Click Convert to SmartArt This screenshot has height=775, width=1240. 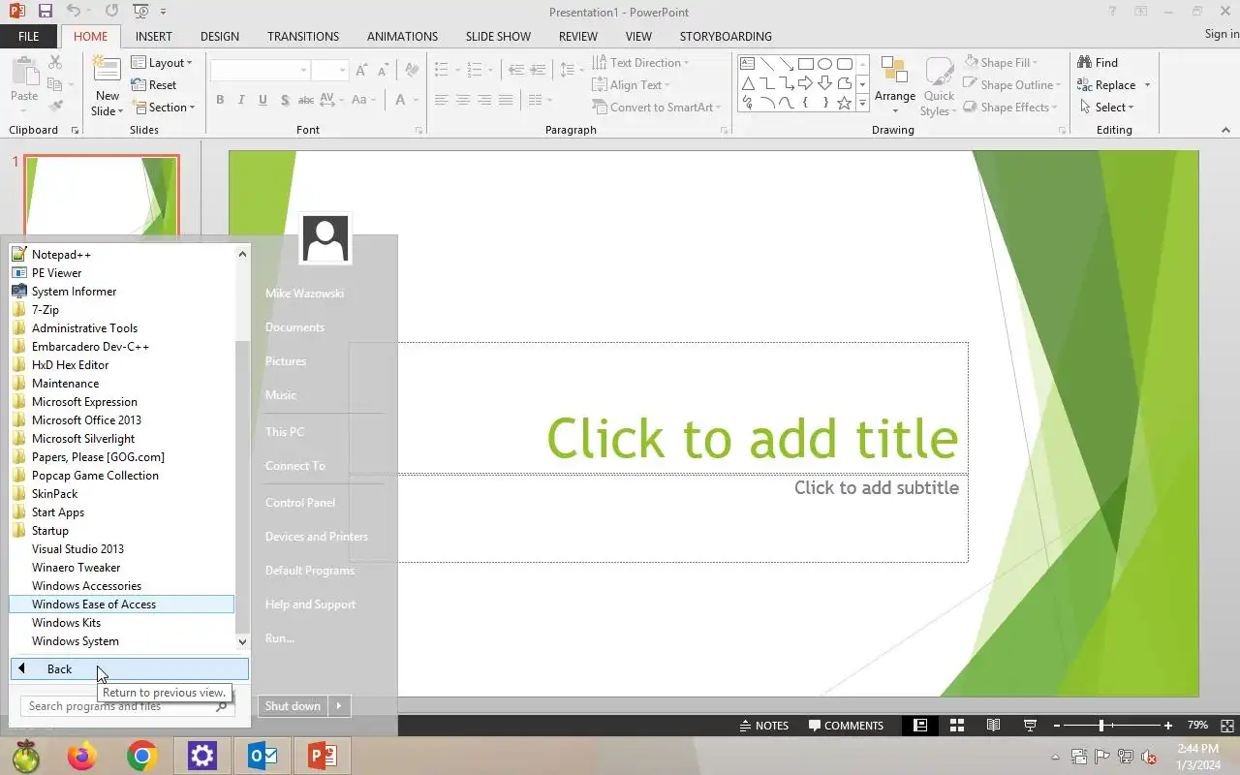tap(659, 108)
